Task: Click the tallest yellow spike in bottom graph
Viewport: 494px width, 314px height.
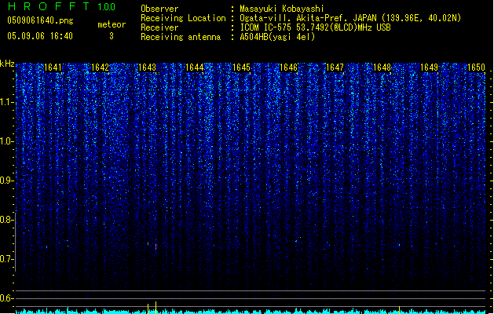Action: 156,308
